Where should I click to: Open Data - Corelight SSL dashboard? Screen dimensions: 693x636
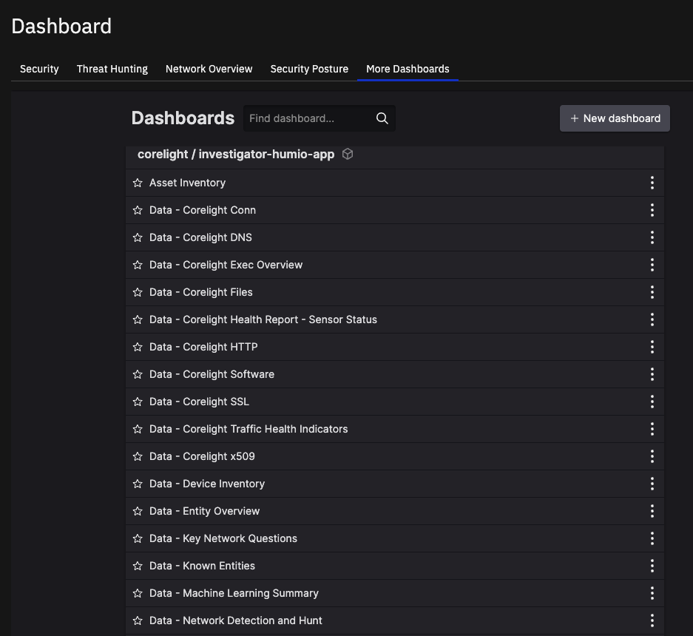[x=200, y=402]
